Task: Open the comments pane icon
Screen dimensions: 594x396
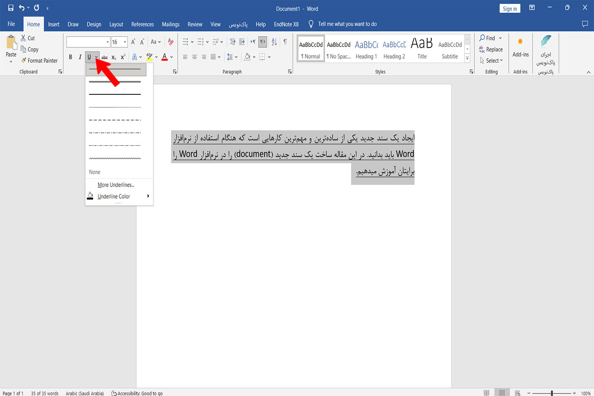Action: 585,24
